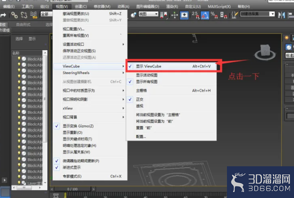Image resolution: width=294 pixels, height=198 pixels.
Task: Toggle 微调器拖动期间更新(P) option
Action: [x=90, y=161]
